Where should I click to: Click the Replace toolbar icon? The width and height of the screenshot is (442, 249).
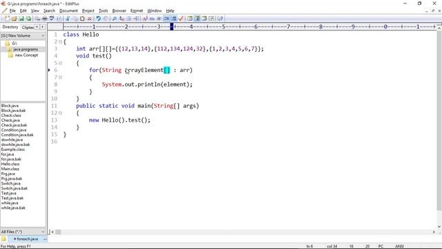point(122,19)
